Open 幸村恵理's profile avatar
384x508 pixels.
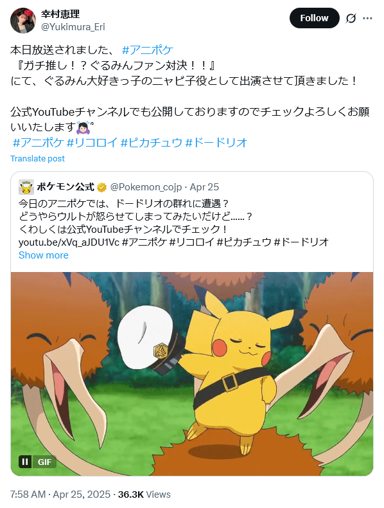[x=23, y=21]
